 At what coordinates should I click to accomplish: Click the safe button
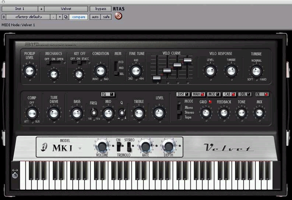106,17
